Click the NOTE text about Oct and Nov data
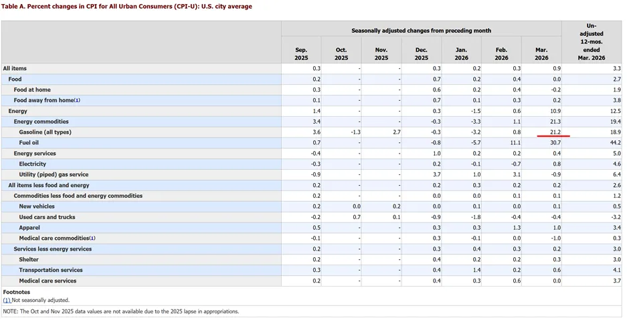 pos(120,311)
